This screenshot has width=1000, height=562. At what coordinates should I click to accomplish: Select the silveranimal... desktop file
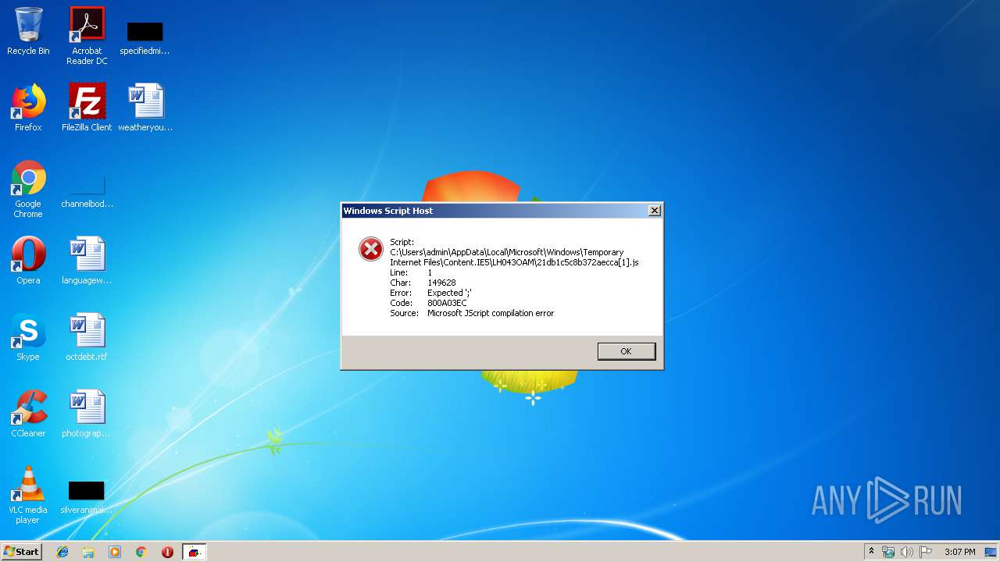point(87,497)
